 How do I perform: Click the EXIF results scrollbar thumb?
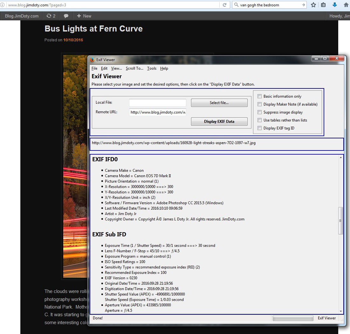340,221
